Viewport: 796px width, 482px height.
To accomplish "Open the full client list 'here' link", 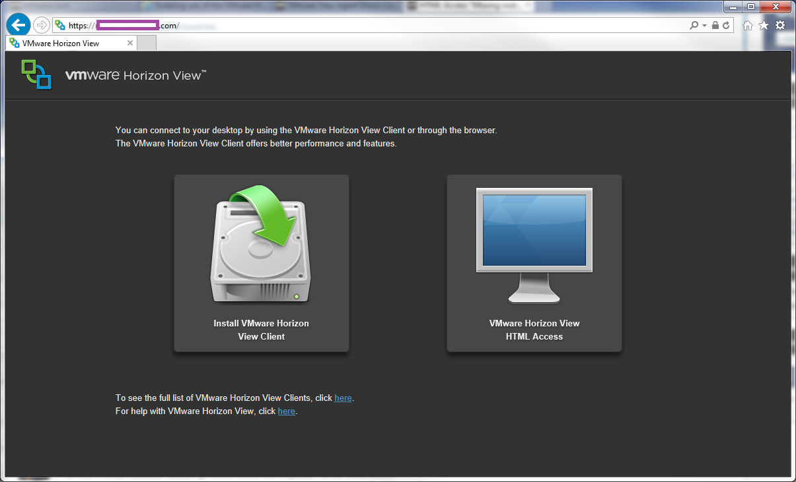I will (343, 398).
